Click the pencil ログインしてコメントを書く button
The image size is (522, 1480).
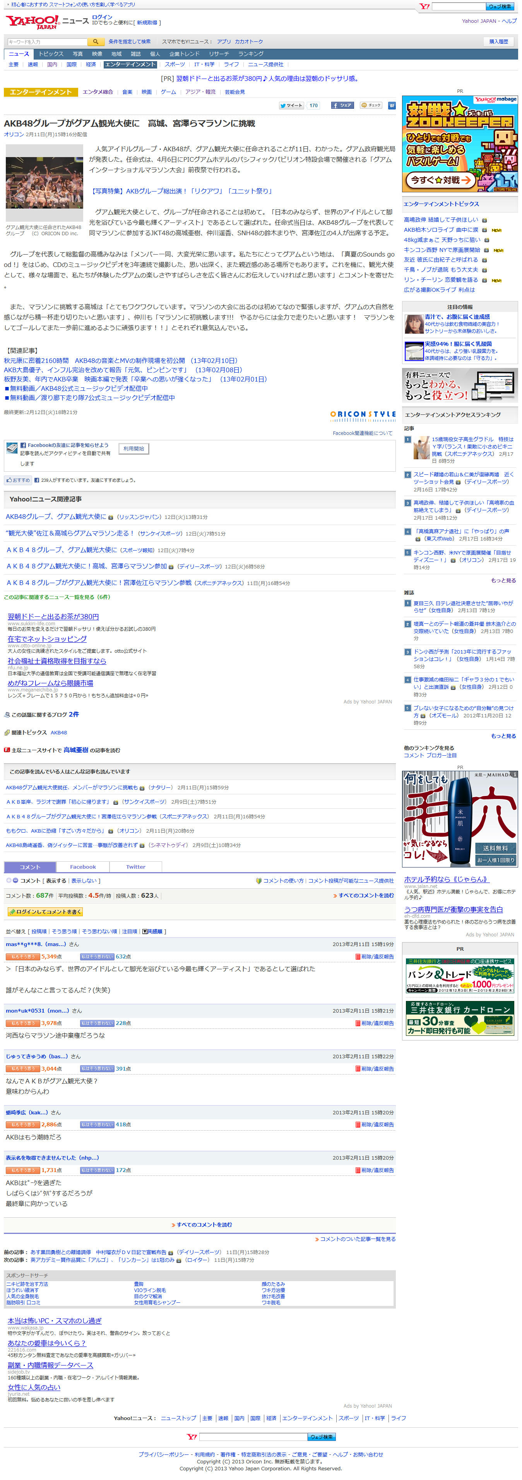(45, 912)
